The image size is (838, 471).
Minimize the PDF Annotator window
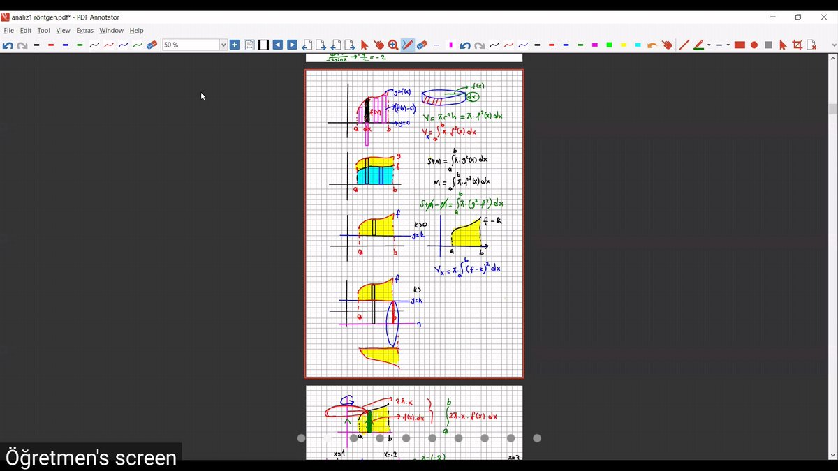click(x=773, y=17)
